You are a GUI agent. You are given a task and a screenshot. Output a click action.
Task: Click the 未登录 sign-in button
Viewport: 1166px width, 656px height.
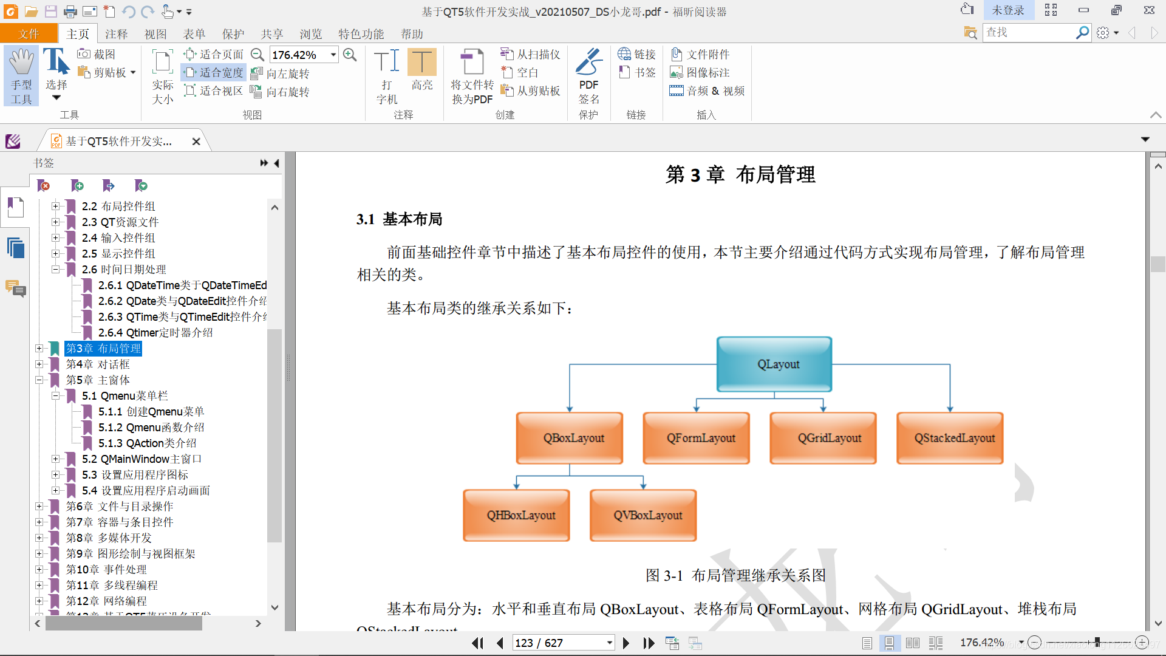1007,10
